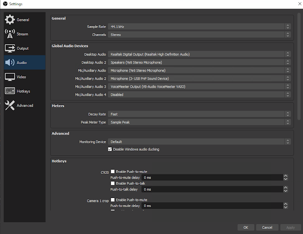Viewport: 303px width, 234px height.
Task: Click the Hotkeys keyboard icon
Action: [9, 90]
